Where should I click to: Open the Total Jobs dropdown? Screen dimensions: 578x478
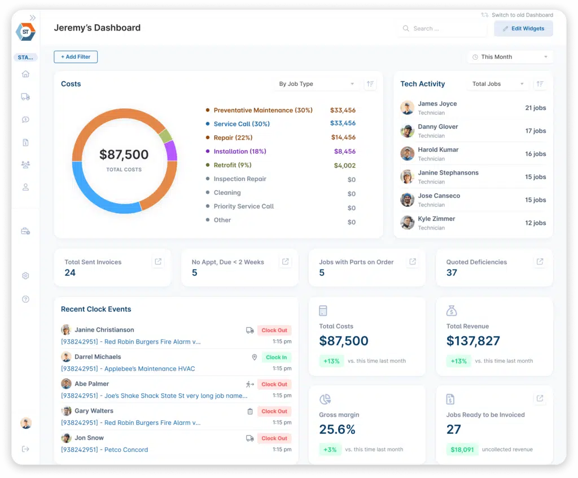point(497,84)
